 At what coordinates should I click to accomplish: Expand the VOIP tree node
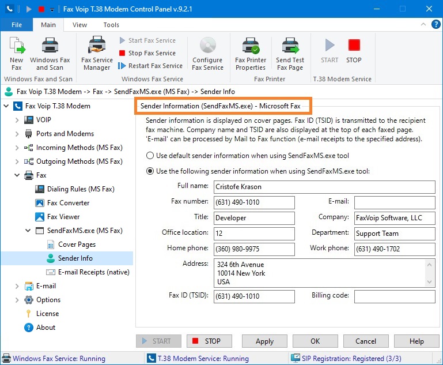pos(17,120)
